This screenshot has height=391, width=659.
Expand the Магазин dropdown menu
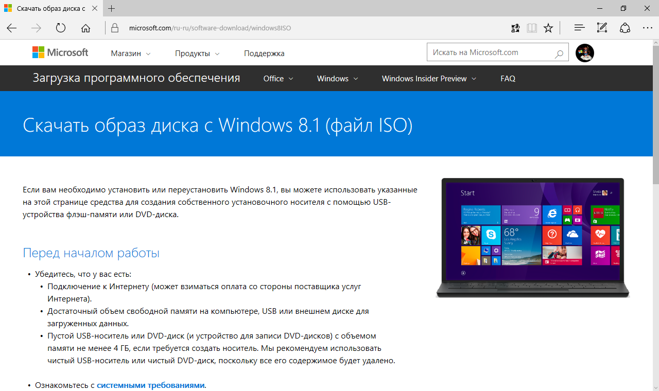click(x=131, y=54)
